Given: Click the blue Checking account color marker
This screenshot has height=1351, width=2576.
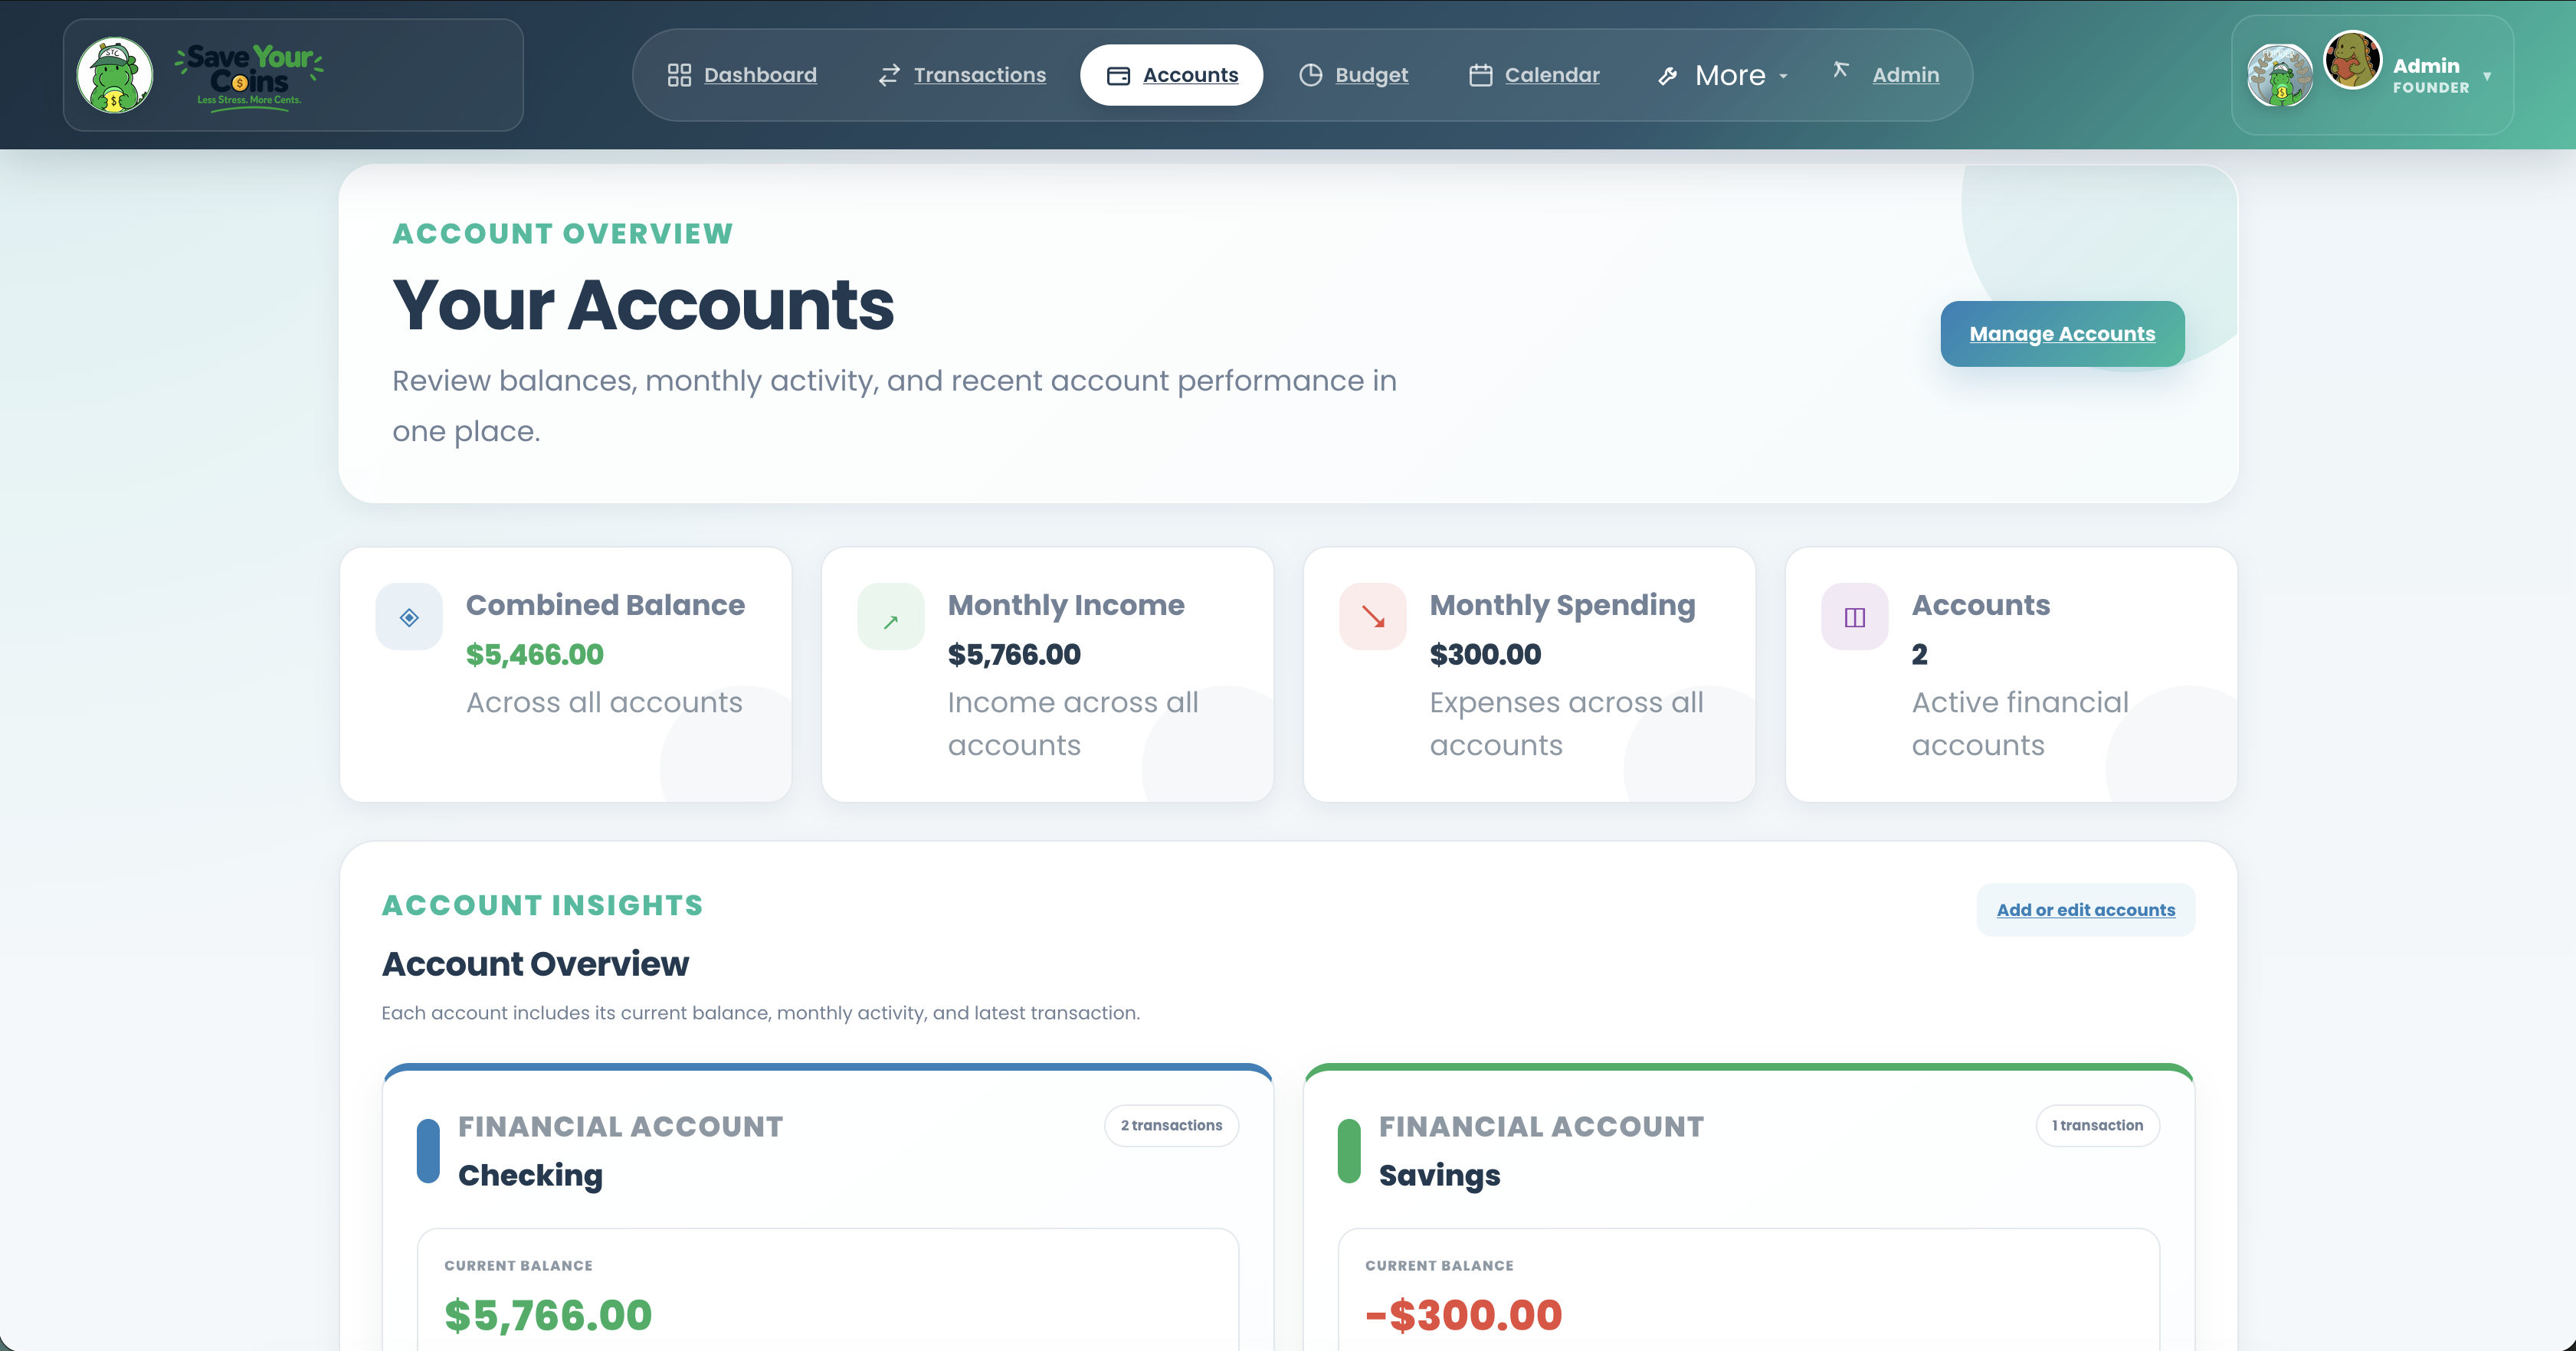Looking at the screenshot, I should click(428, 1151).
